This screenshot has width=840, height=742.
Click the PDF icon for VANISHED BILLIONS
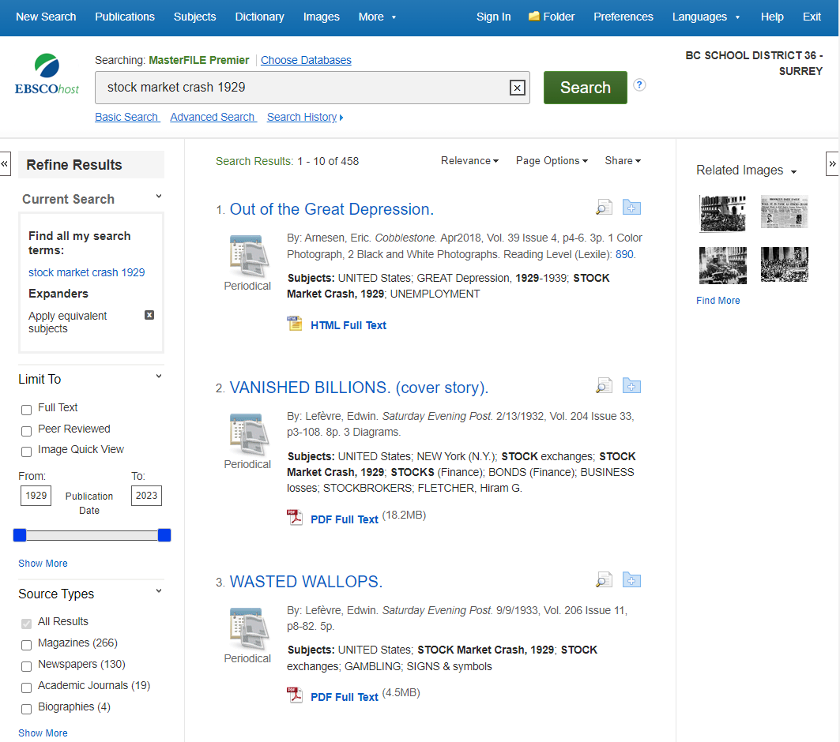pyautogui.click(x=295, y=517)
